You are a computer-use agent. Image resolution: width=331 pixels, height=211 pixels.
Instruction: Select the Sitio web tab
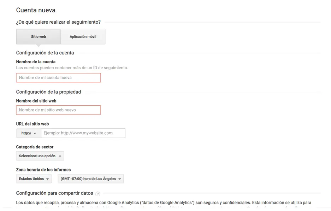38,36
